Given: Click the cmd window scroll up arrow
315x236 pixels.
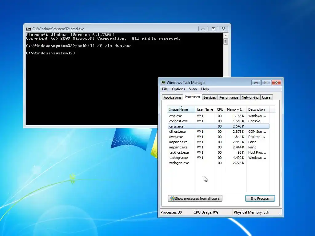Looking at the screenshot, I should [225, 36].
